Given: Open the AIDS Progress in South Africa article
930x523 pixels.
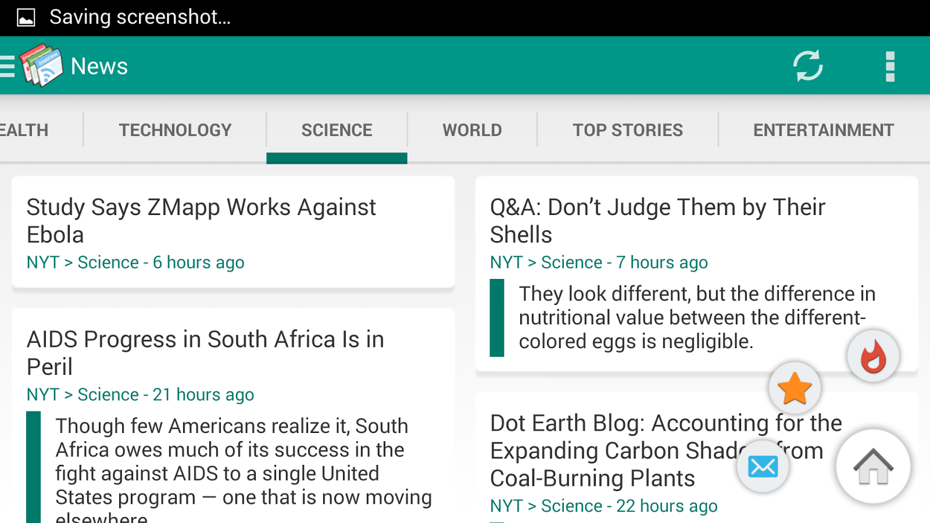Looking at the screenshot, I should (205, 353).
